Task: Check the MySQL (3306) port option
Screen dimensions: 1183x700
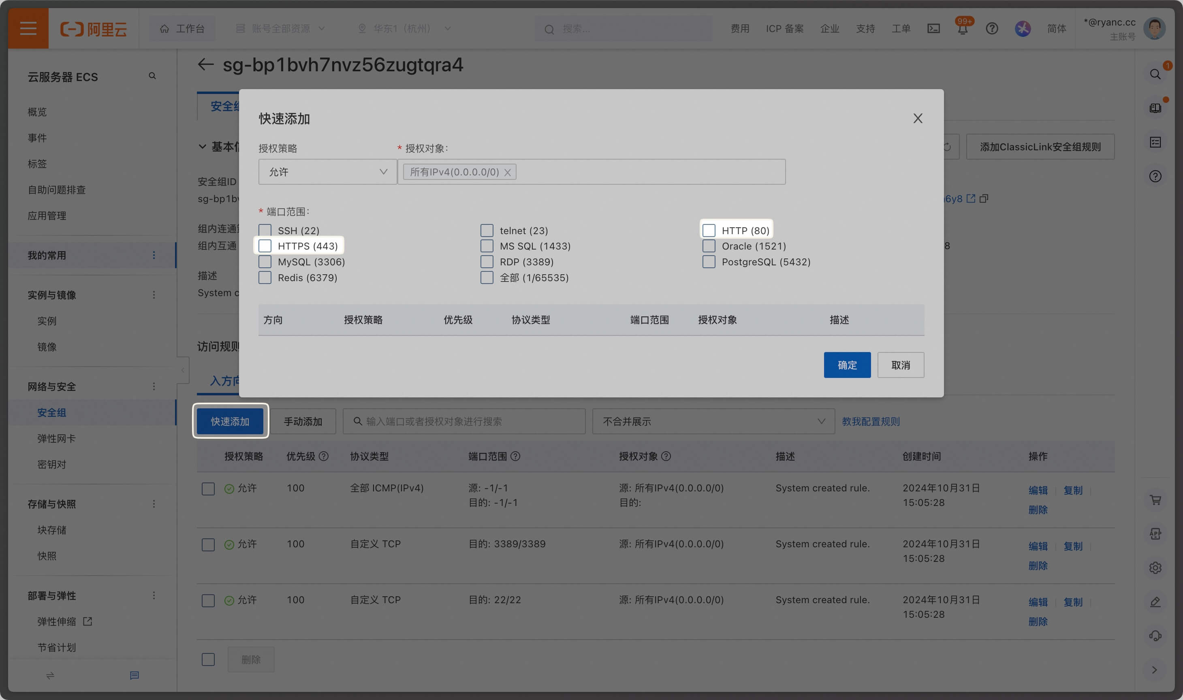Action: click(265, 261)
